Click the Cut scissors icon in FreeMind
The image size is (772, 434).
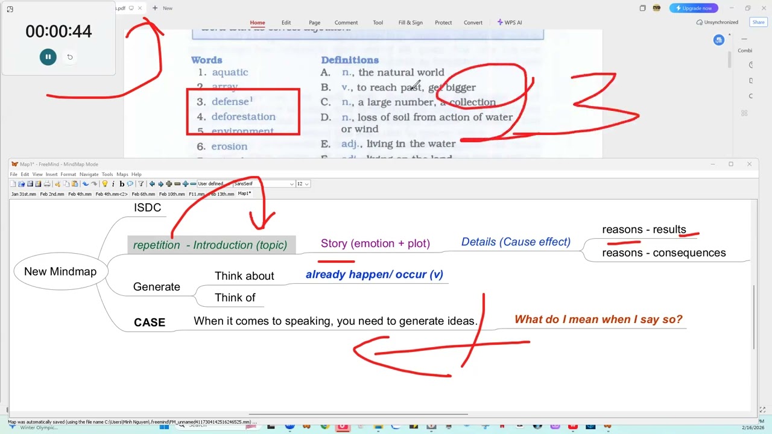tap(57, 184)
